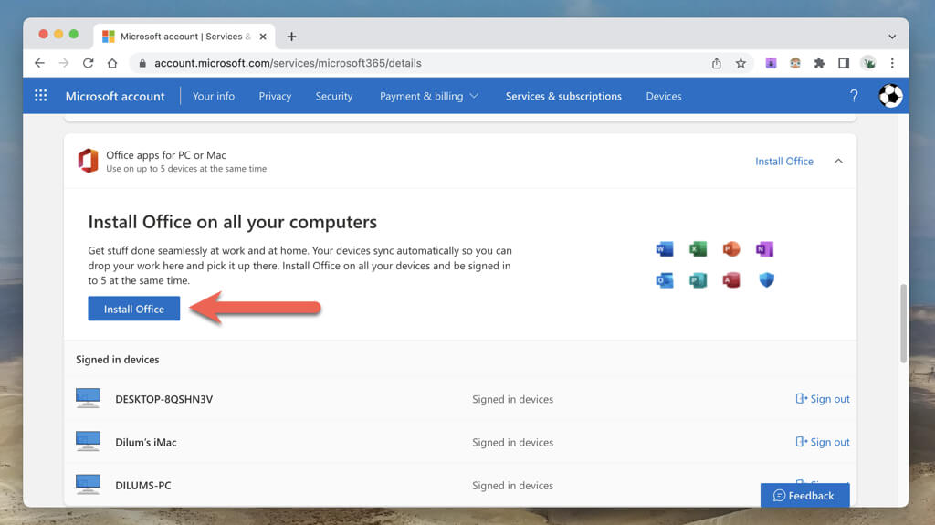Open the Chrome three-dot menu

click(x=892, y=63)
